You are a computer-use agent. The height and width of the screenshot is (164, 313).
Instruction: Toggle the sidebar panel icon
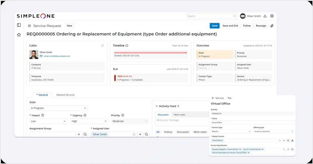[x=19, y=25]
